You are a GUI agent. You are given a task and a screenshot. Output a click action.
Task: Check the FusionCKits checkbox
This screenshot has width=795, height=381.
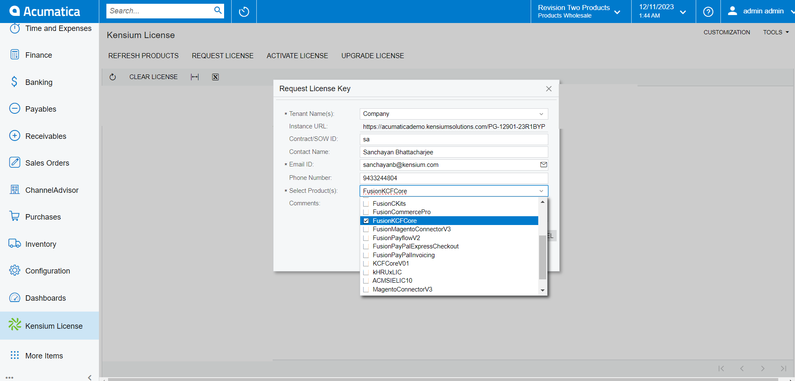click(366, 204)
